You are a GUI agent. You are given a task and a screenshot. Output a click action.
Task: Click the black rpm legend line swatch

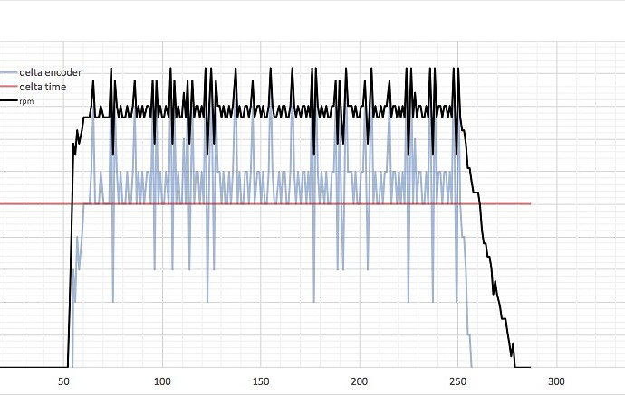point(9,101)
